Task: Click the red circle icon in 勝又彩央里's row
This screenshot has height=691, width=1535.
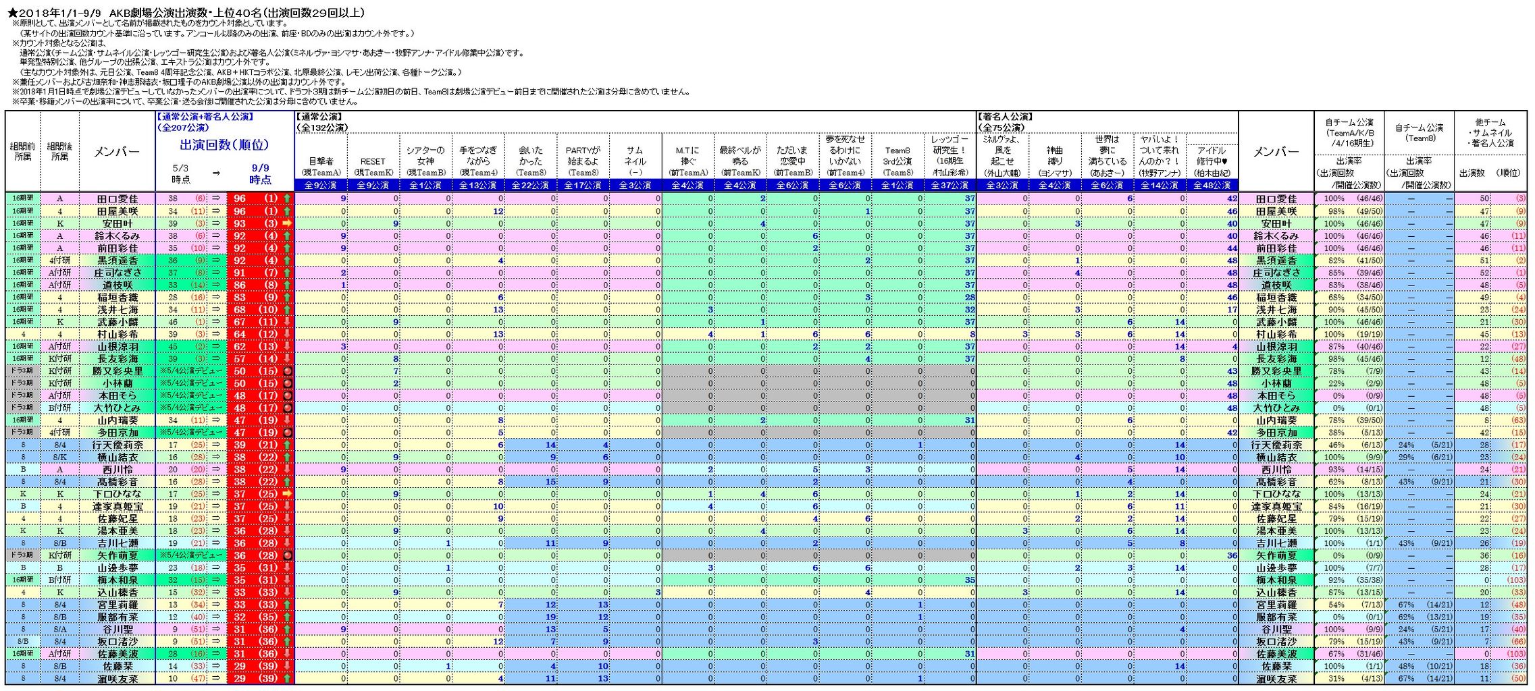Action: tap(287, 371)
